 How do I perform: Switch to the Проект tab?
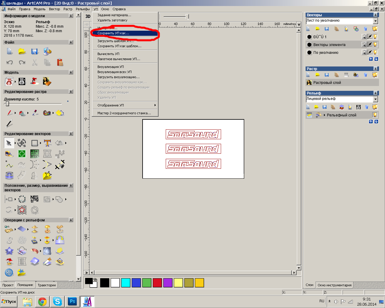(x=8, y=285)
